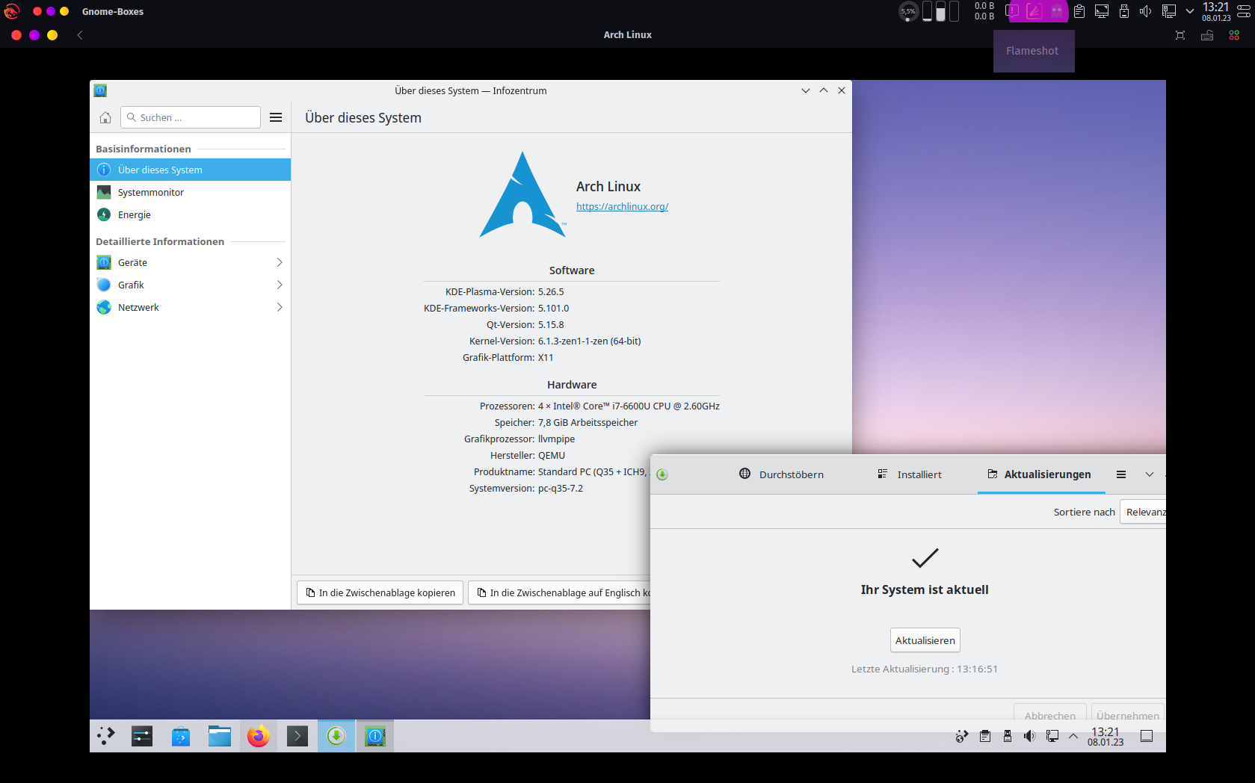Click the Aktualisieren button
The width and height of the screenshot is (1255, 783).
(925, 640)
